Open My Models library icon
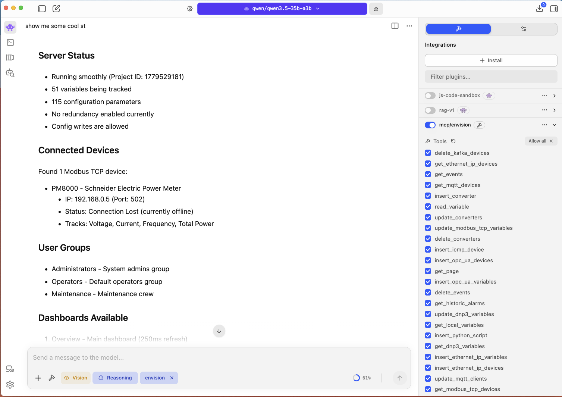 coord(10,57)
